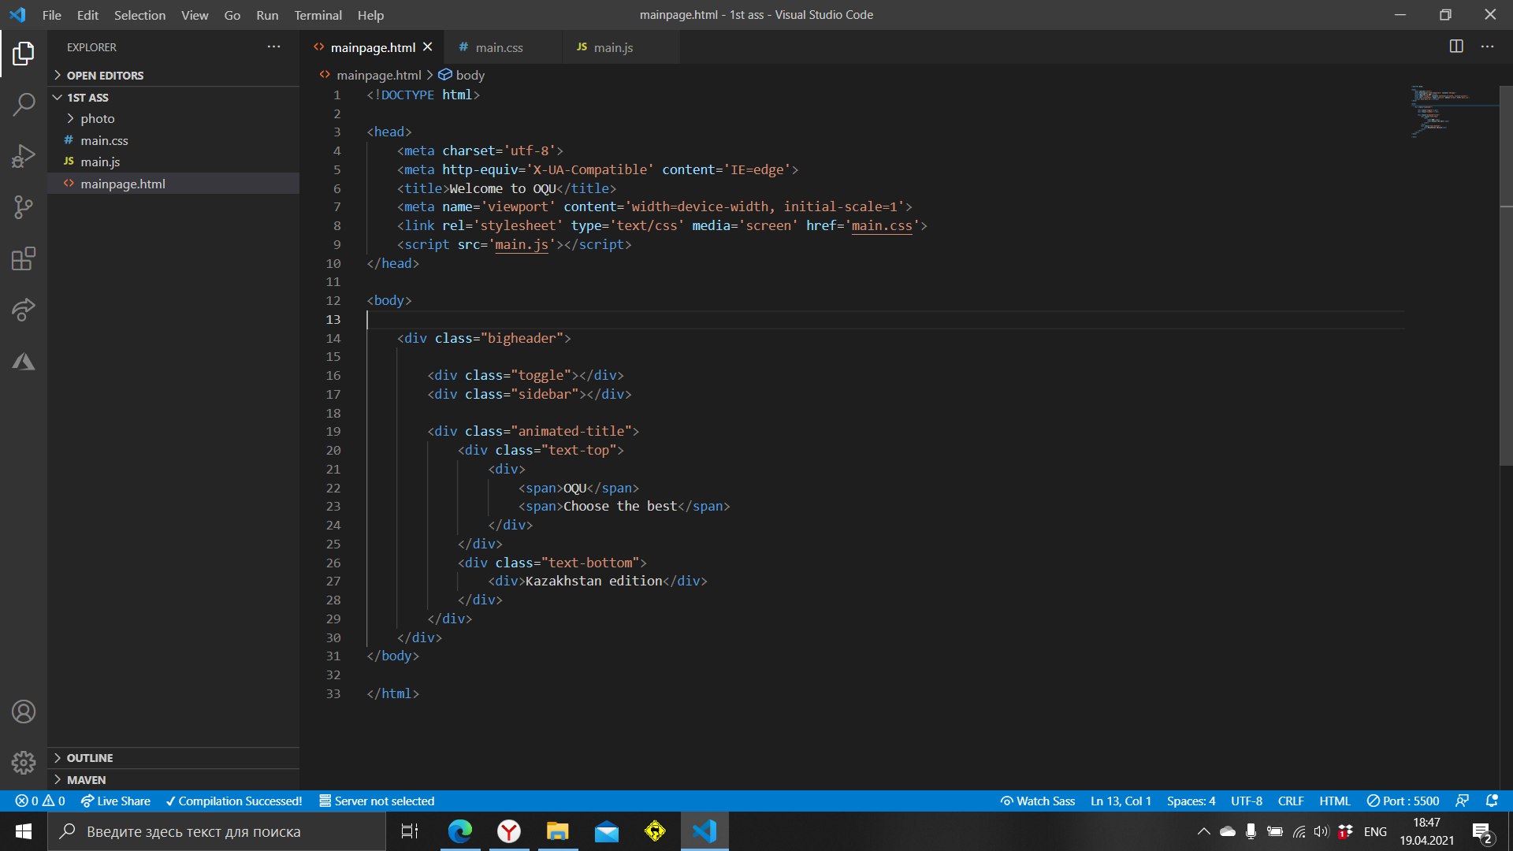Start Live Share from status bar

(x=116, y=801)
